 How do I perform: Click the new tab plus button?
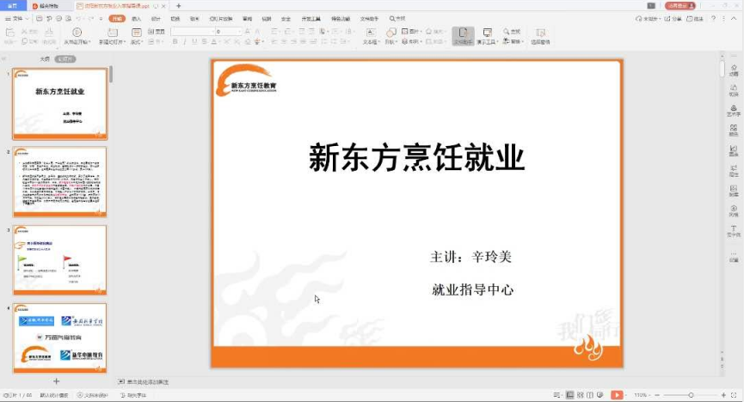(x=178, y=6)
